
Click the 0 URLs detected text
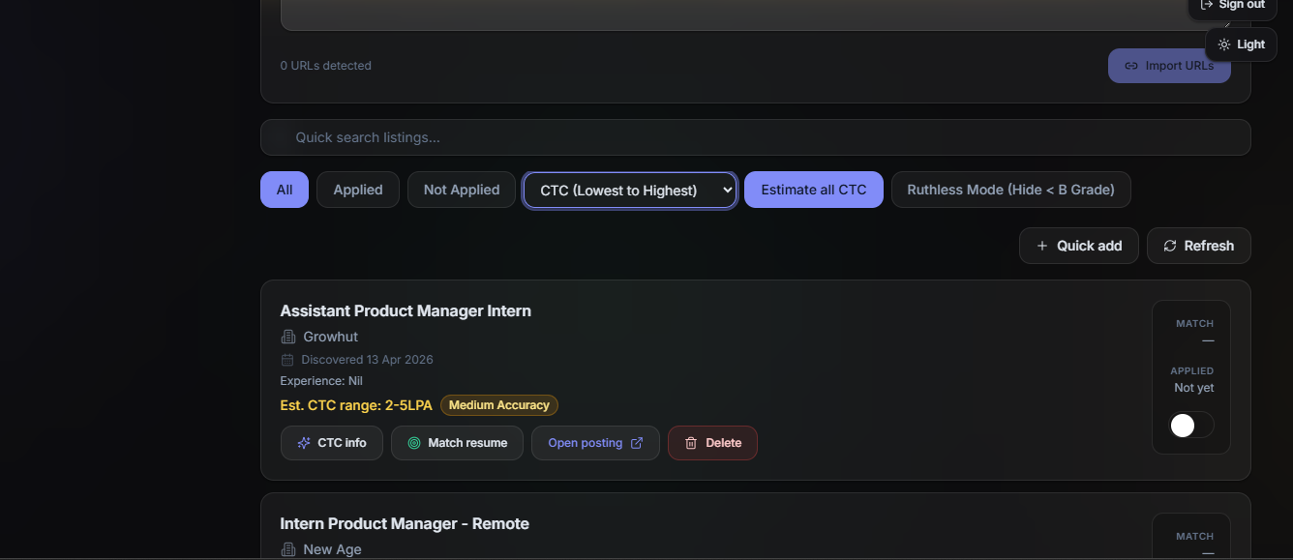click(x=326, y=66)
